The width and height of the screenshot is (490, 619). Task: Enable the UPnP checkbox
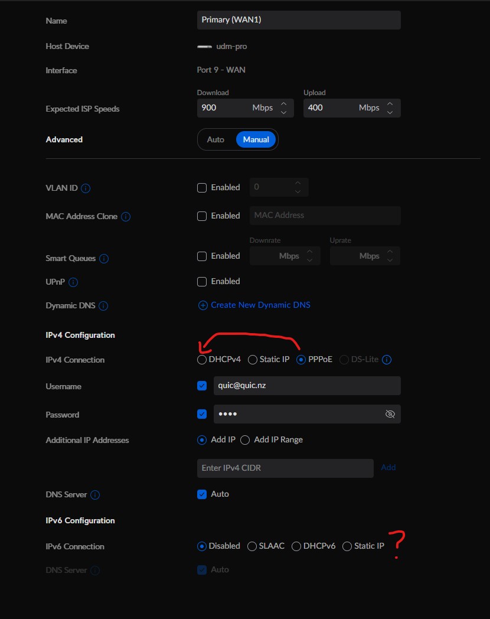coord(202,282)
